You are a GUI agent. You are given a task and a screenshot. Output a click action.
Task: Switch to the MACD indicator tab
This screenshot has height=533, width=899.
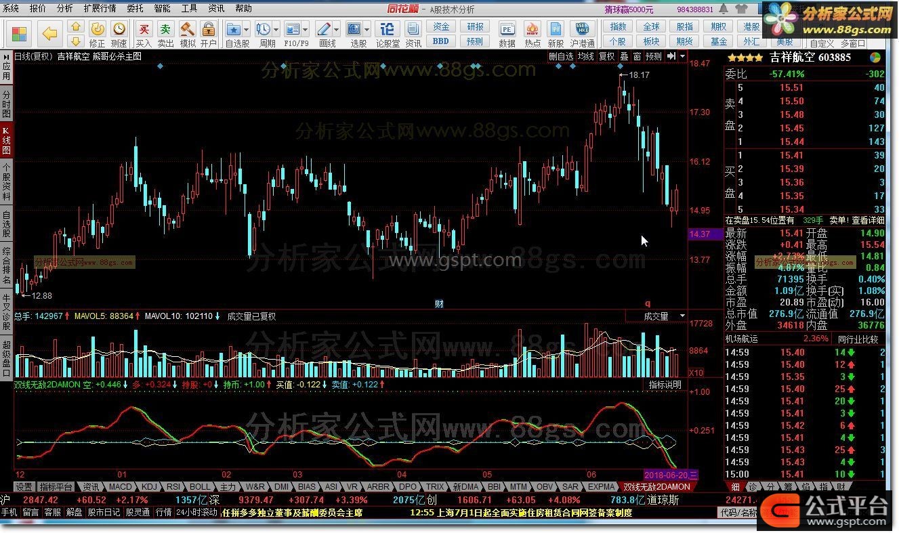click(x=121, y=487)
